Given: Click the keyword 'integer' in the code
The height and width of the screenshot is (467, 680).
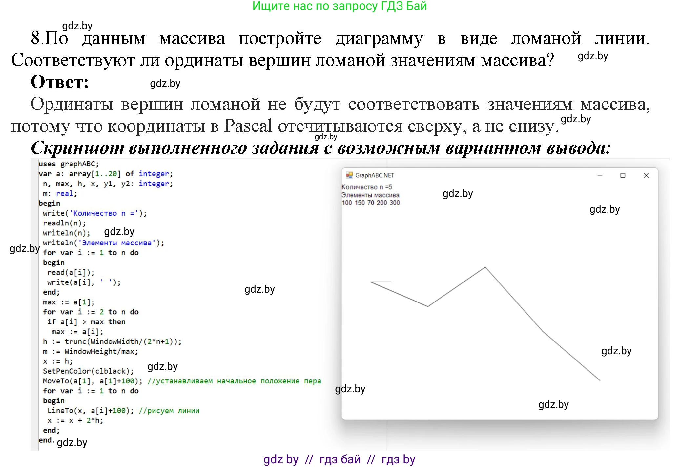Looking at the screenshot, I should point(155,173).
